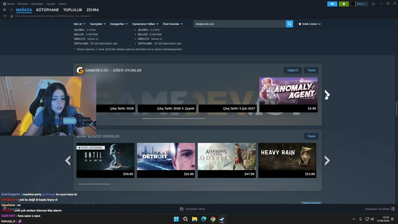Click the İstek Listesinde badge on Until Dawn
Screen dimensions: 398x224
point(91,148)
